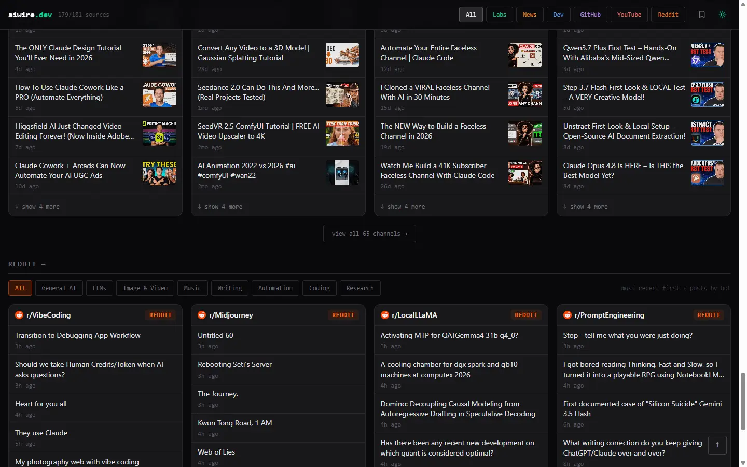Viewport: 747px width, 467px height.
Task: Expand show 4 more under Claude Opus 4.8 video
Action: 586,207
